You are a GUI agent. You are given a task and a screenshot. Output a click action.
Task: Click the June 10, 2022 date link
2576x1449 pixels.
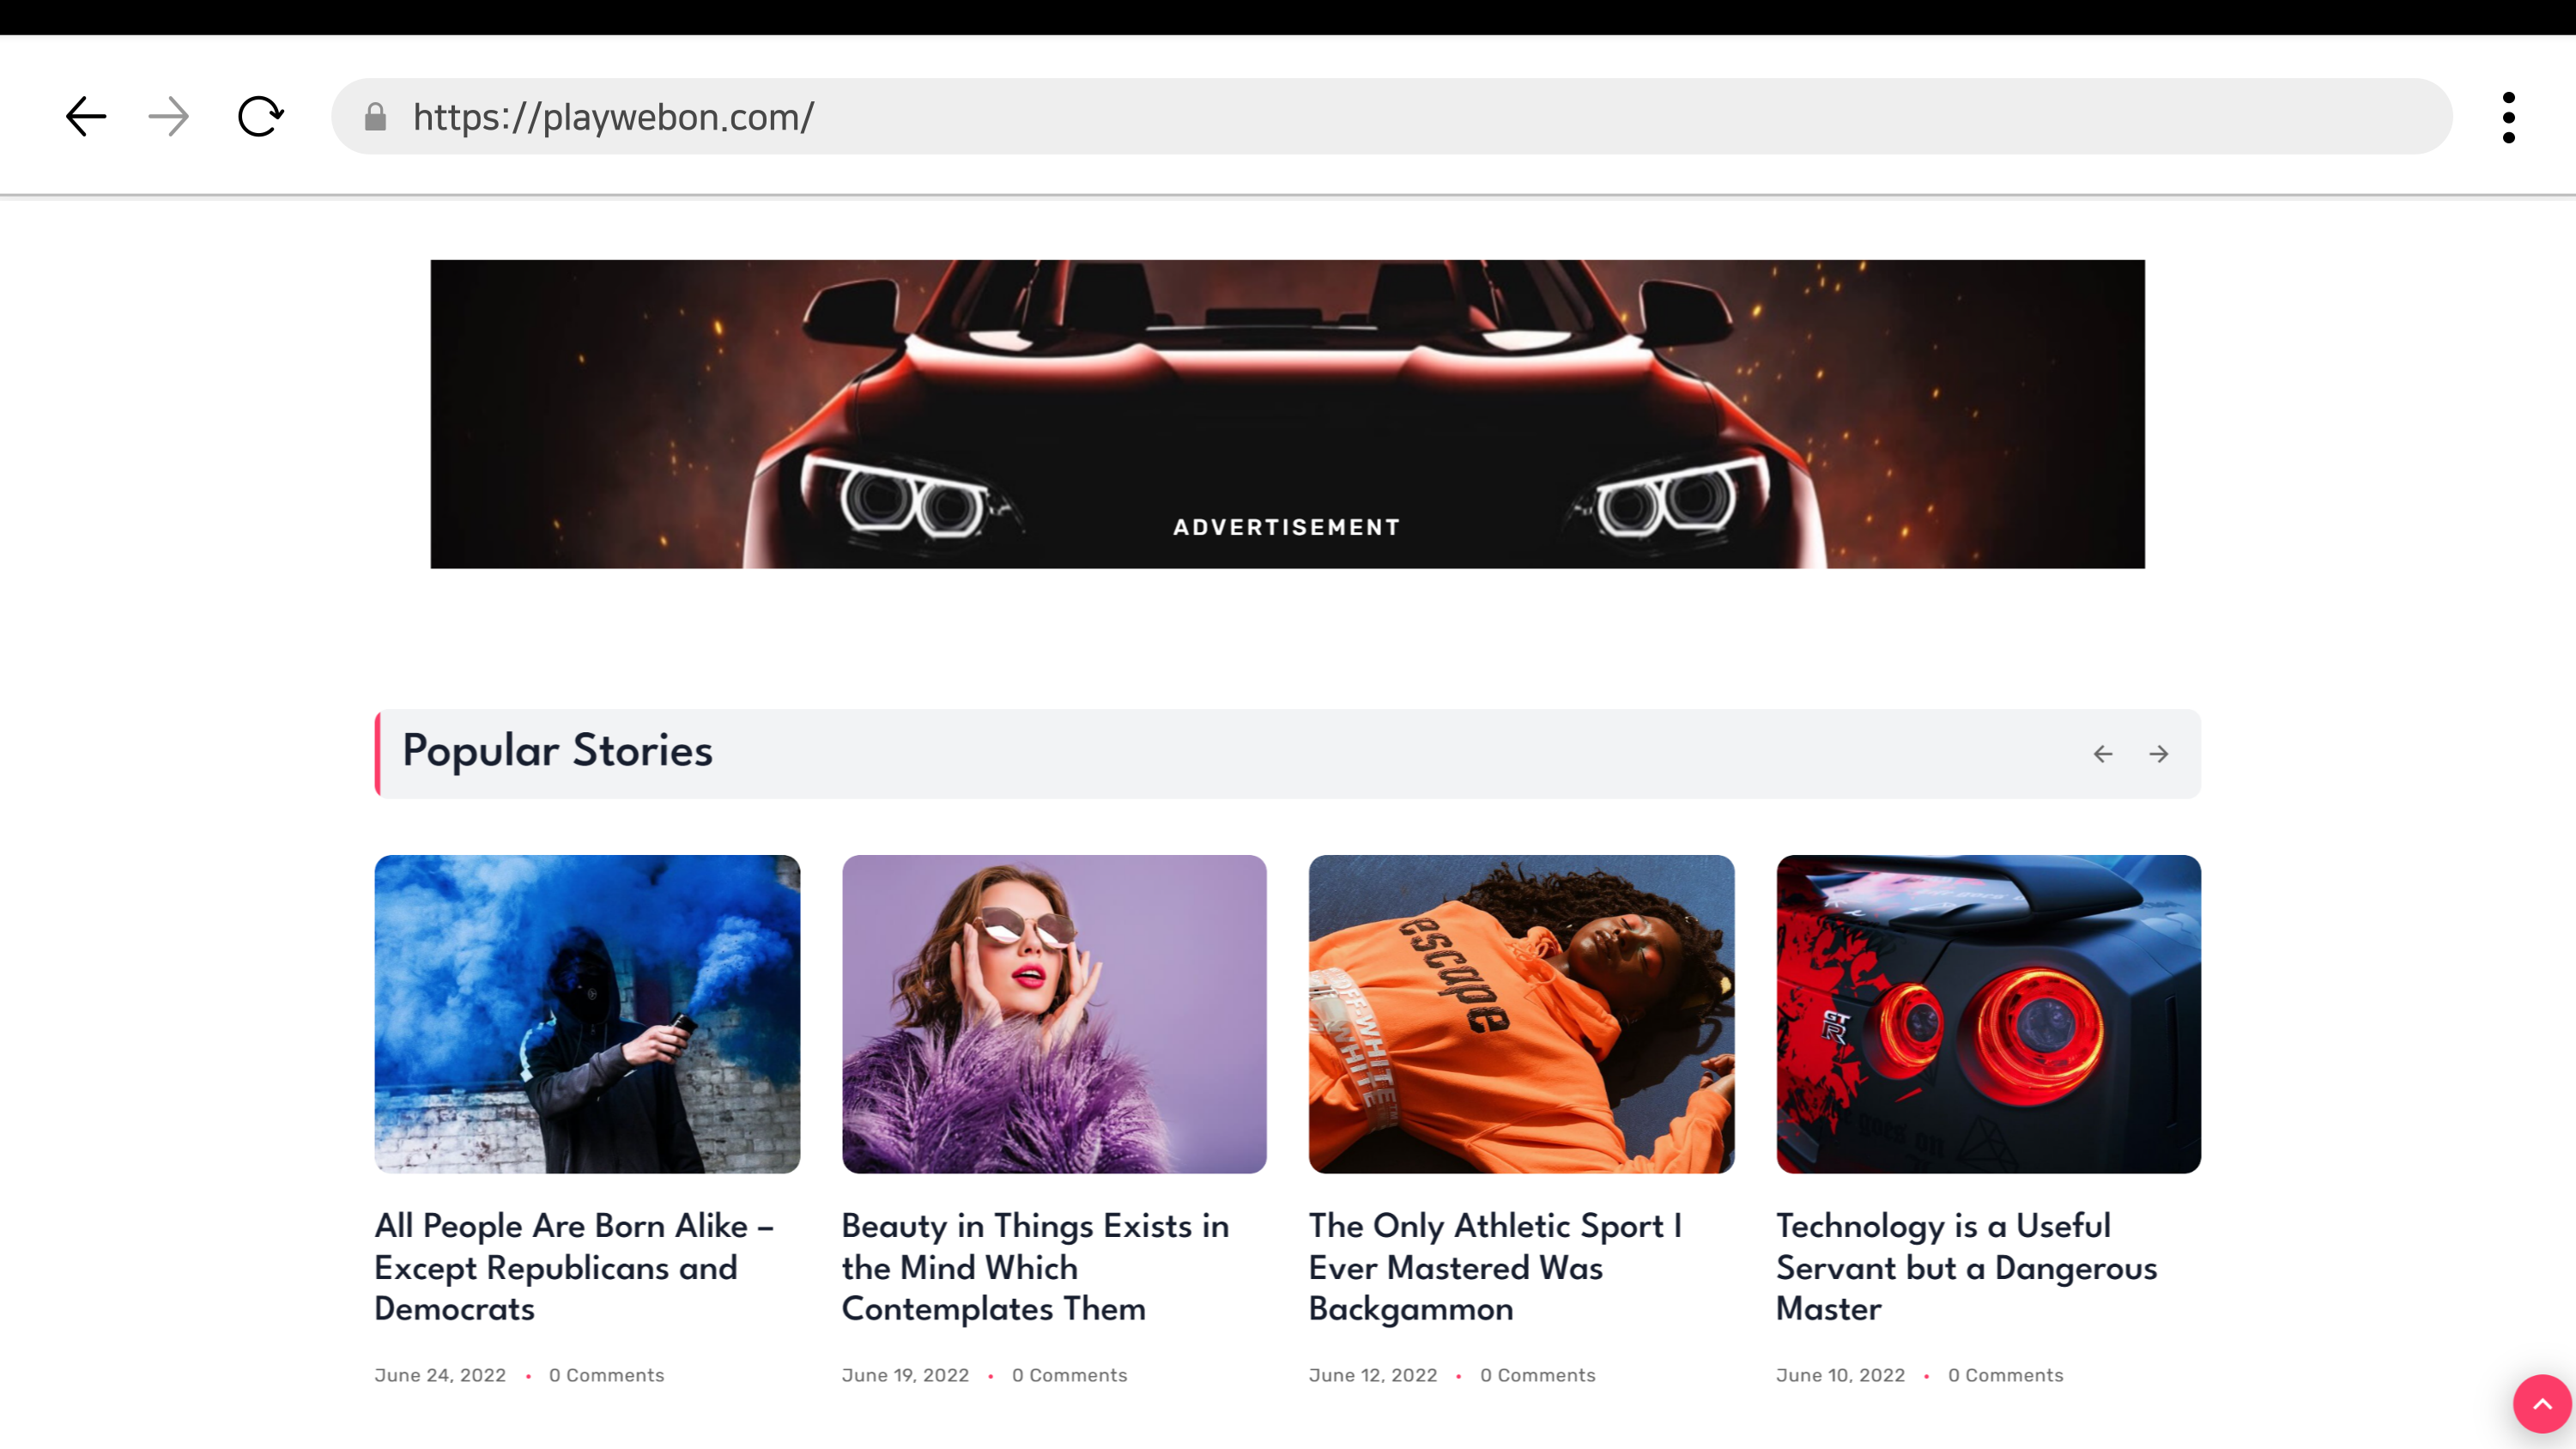(x=1840, y=1375)
